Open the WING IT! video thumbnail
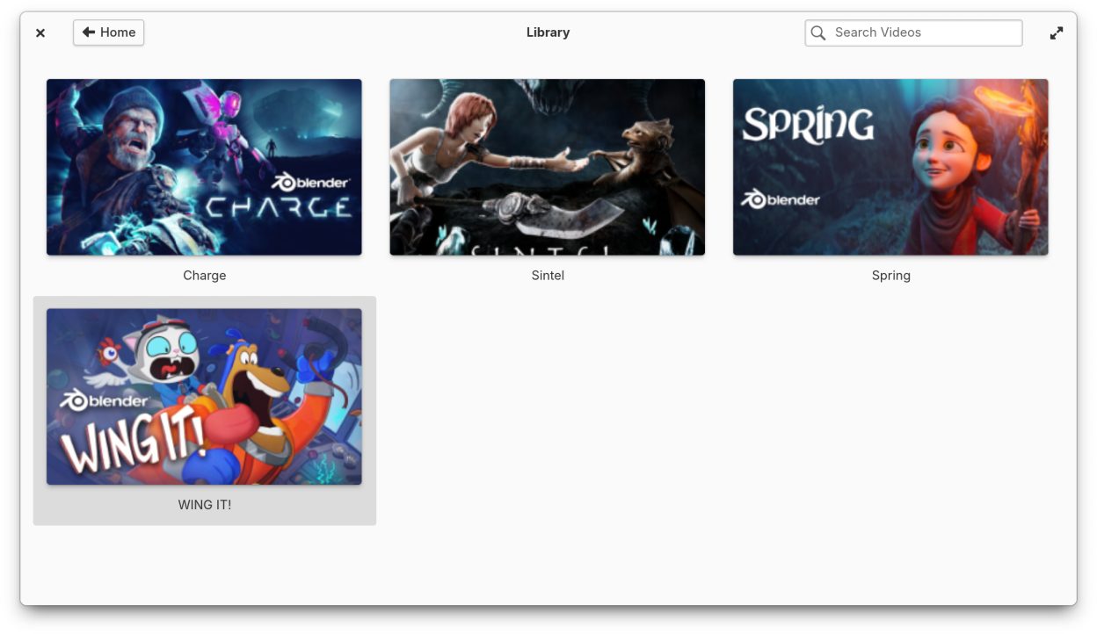This screenshot has height=634, width=1097. (204, 396)
